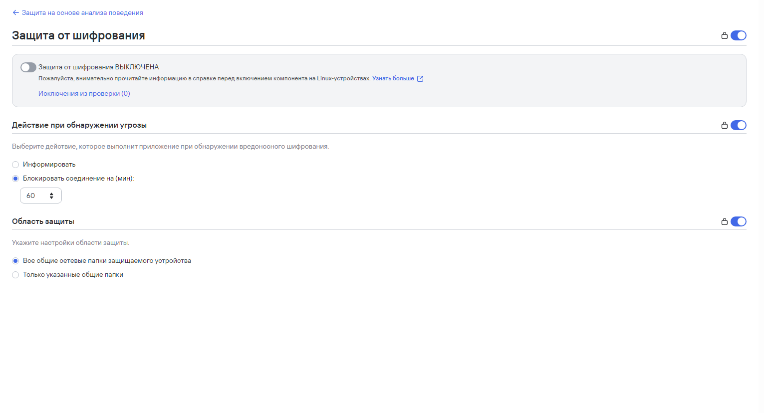This screenshot has height=413, width=764.
Task: Choose 'Только указанные общие папки' option
Action: click(x=15, y=275)
